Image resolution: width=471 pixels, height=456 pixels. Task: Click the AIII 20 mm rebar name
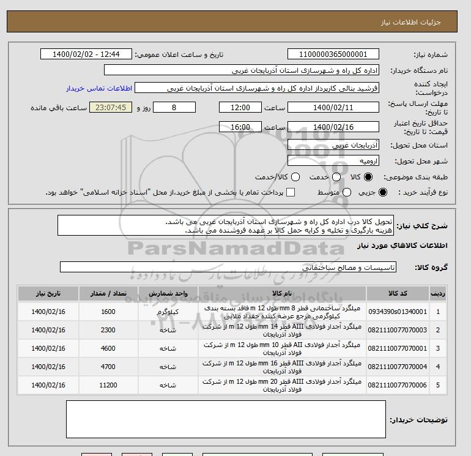(282, 386)
